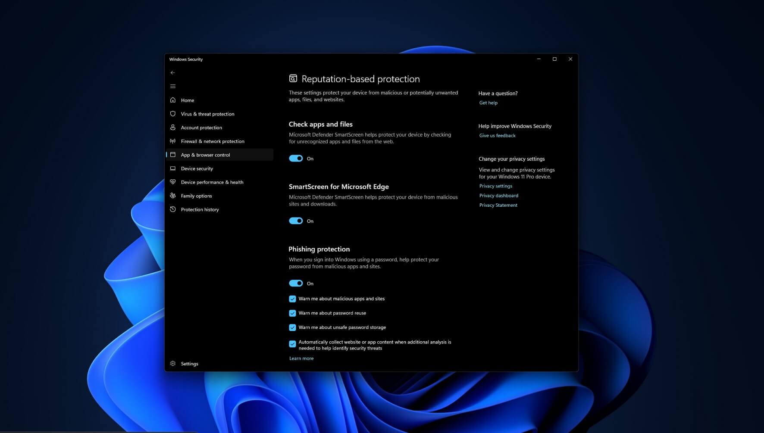Disable the SmartScreen for Microsoft Edge toggle

point(296,221)
